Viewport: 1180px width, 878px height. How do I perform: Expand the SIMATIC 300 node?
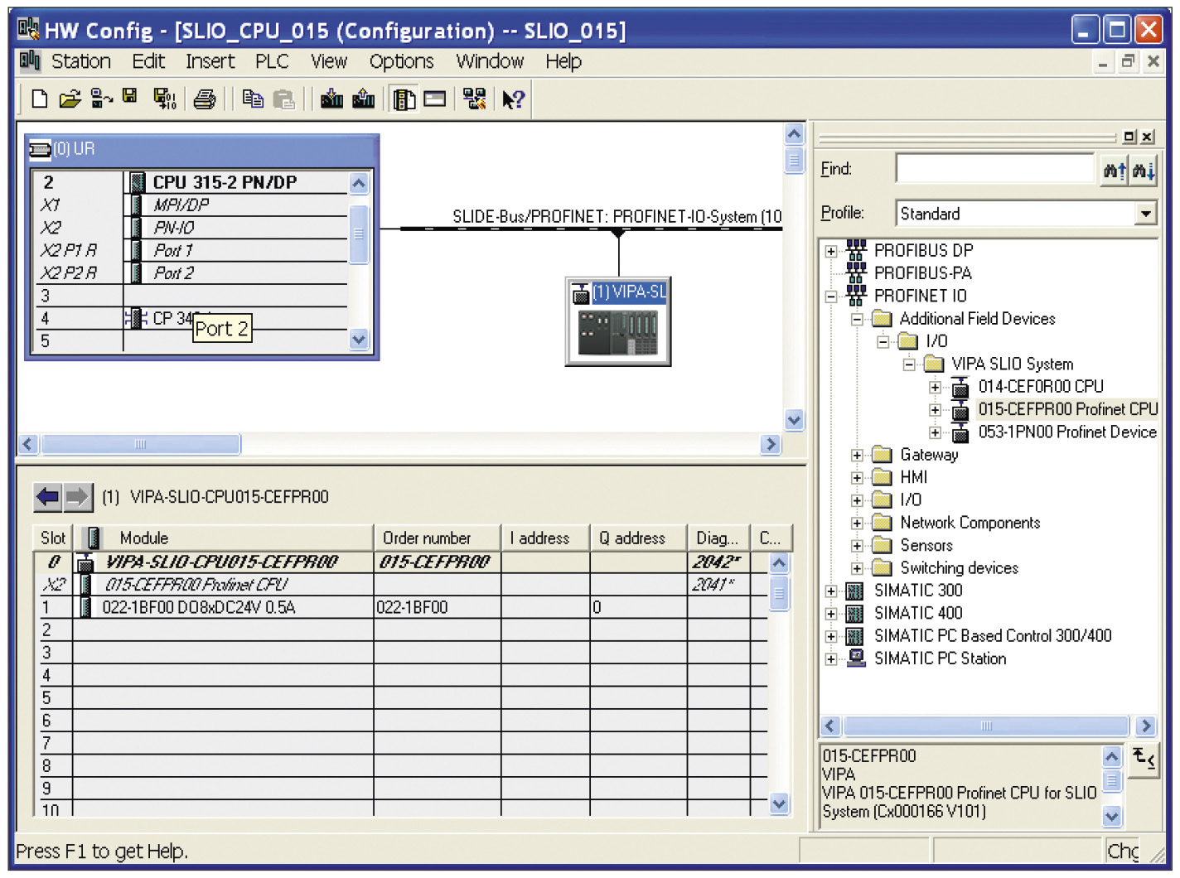[831, 591]
